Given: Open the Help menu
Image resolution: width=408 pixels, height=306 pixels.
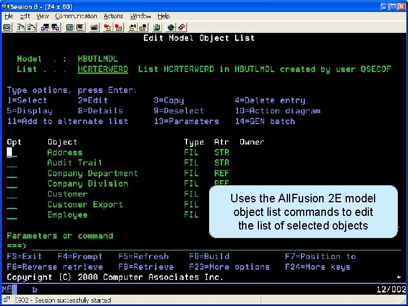Looking at the screenshot, I should (x=164, y=16).
